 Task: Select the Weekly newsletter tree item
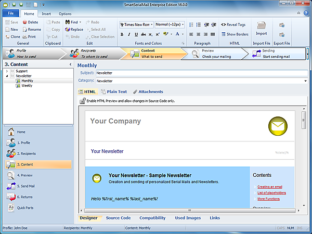click(27, 86)
